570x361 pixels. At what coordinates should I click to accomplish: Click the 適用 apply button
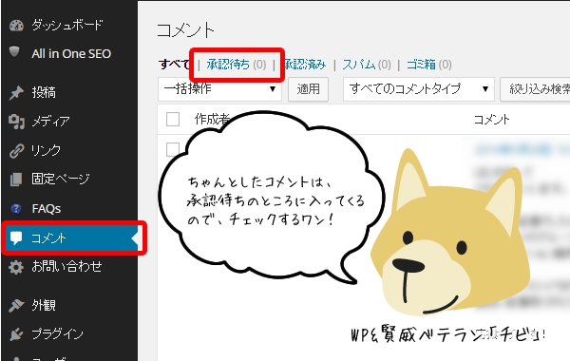tap(308, 89)
